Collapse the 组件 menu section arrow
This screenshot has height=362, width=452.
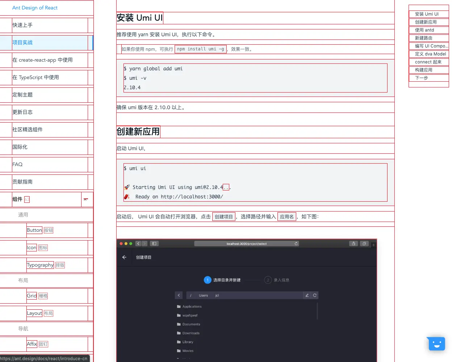click(86, 199)
